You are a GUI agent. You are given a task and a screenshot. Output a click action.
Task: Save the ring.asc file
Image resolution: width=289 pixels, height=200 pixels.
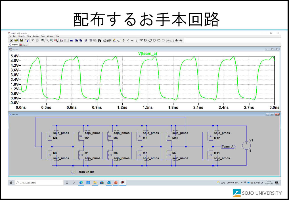21,40
